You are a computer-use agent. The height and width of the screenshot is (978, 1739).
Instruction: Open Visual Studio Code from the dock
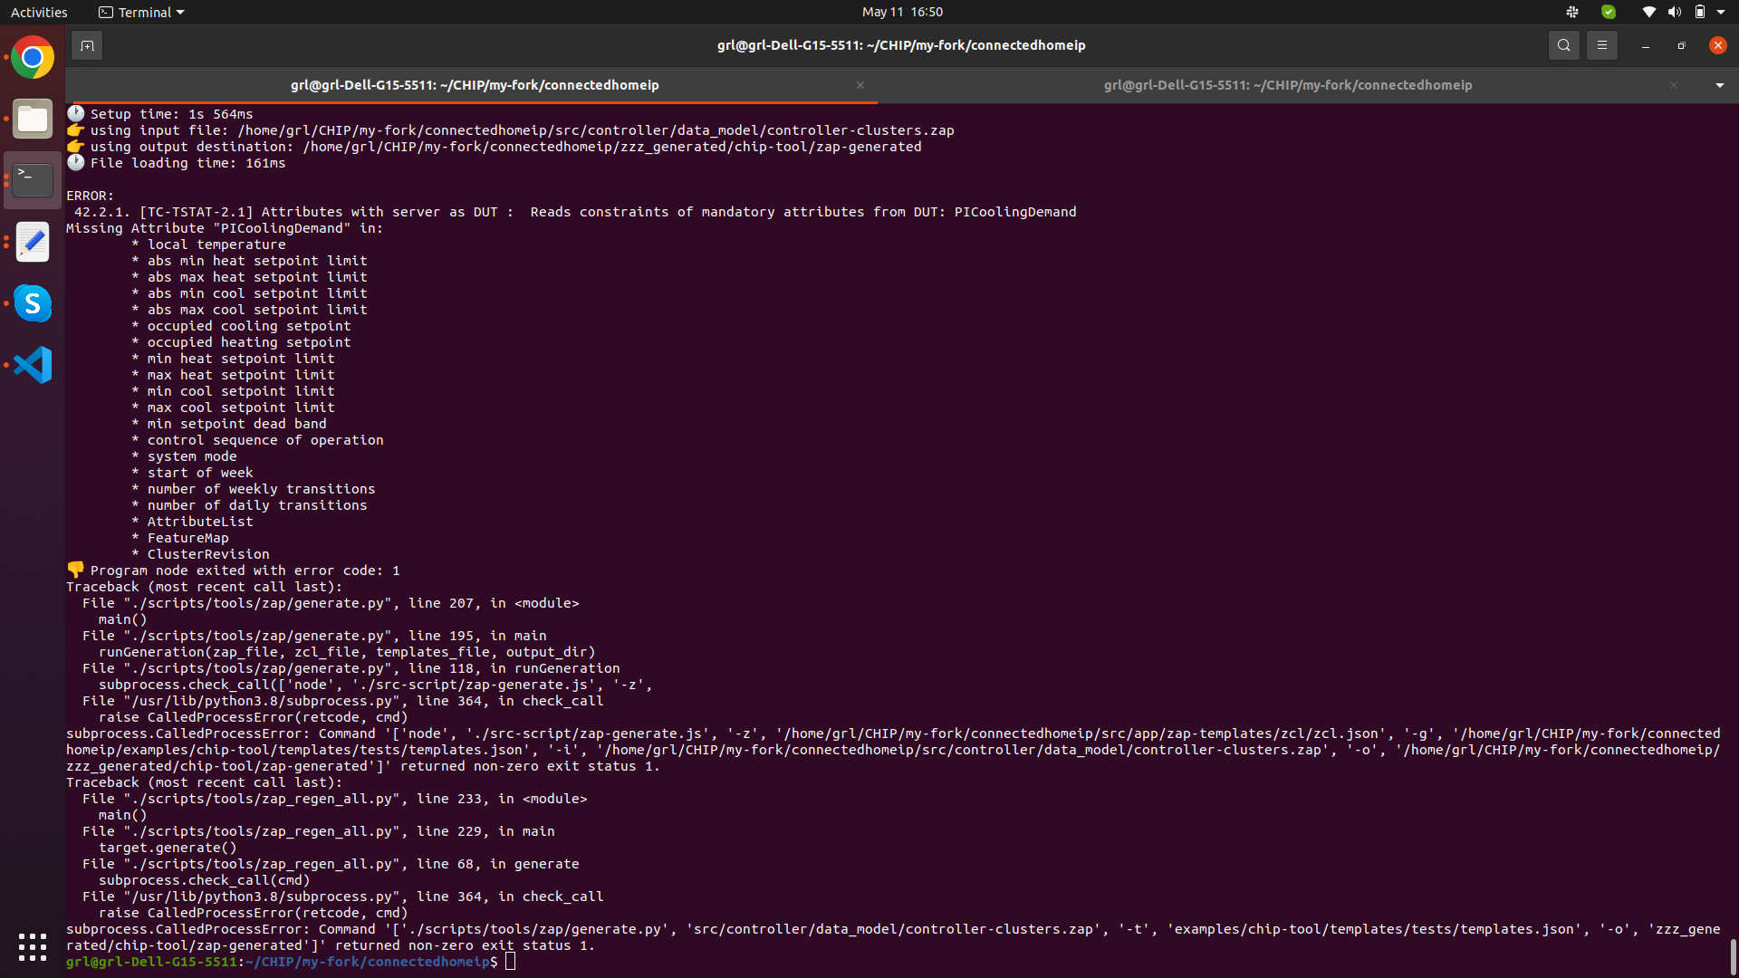[x=32, y=365]
